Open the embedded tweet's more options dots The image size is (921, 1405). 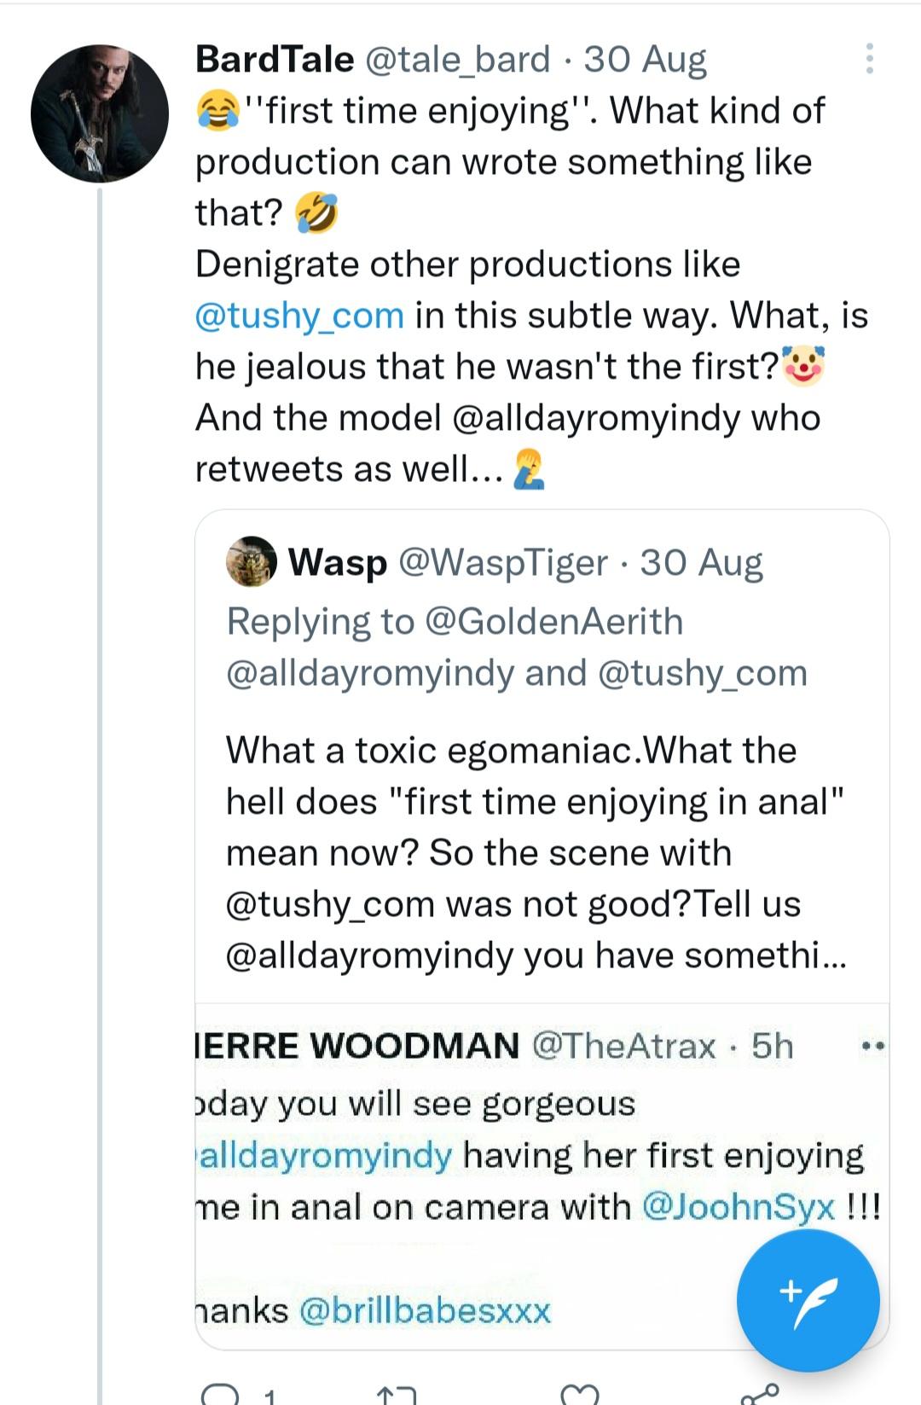(x=874, y=1046)
